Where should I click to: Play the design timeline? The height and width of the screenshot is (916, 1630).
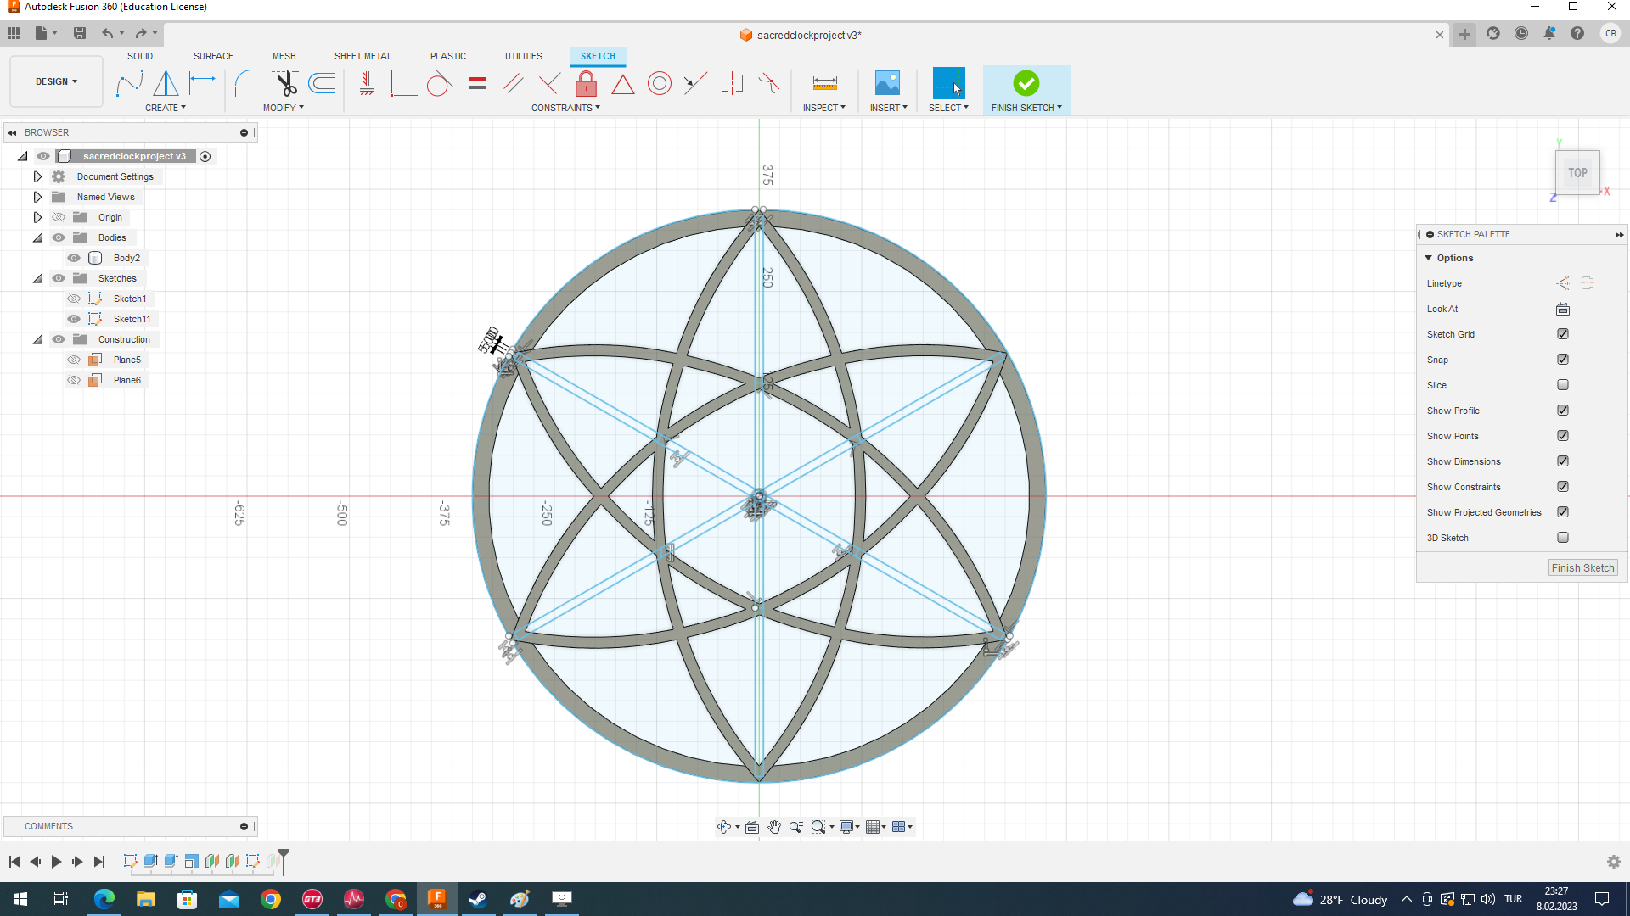(56, 862)
